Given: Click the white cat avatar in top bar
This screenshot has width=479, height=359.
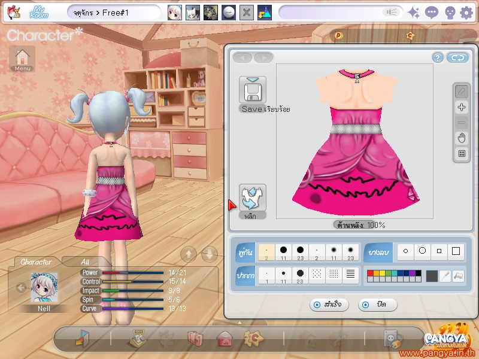Looking at the screenshot, I should pos(193,13).
